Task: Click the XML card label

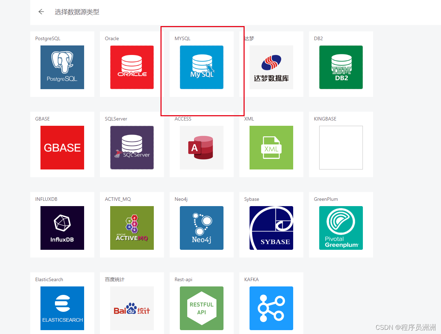Action: click(x=249, y=119)
